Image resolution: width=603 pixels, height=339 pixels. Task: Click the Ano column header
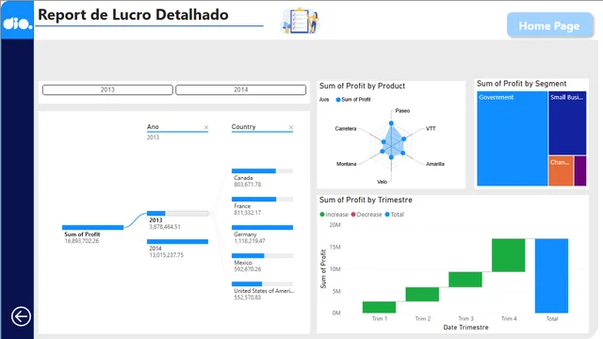pyautogui.click(x=153, y=127)
